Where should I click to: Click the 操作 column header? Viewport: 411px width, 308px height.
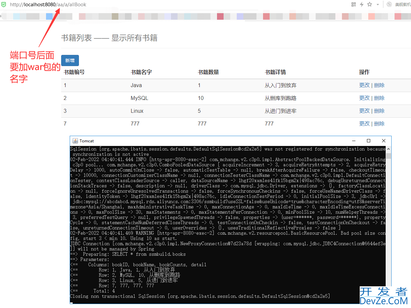[x=364, y=72]
